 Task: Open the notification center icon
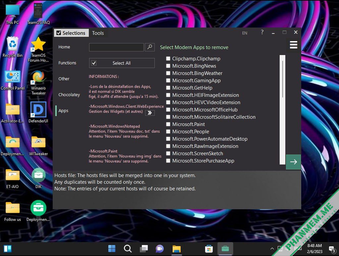click(332, 249)
